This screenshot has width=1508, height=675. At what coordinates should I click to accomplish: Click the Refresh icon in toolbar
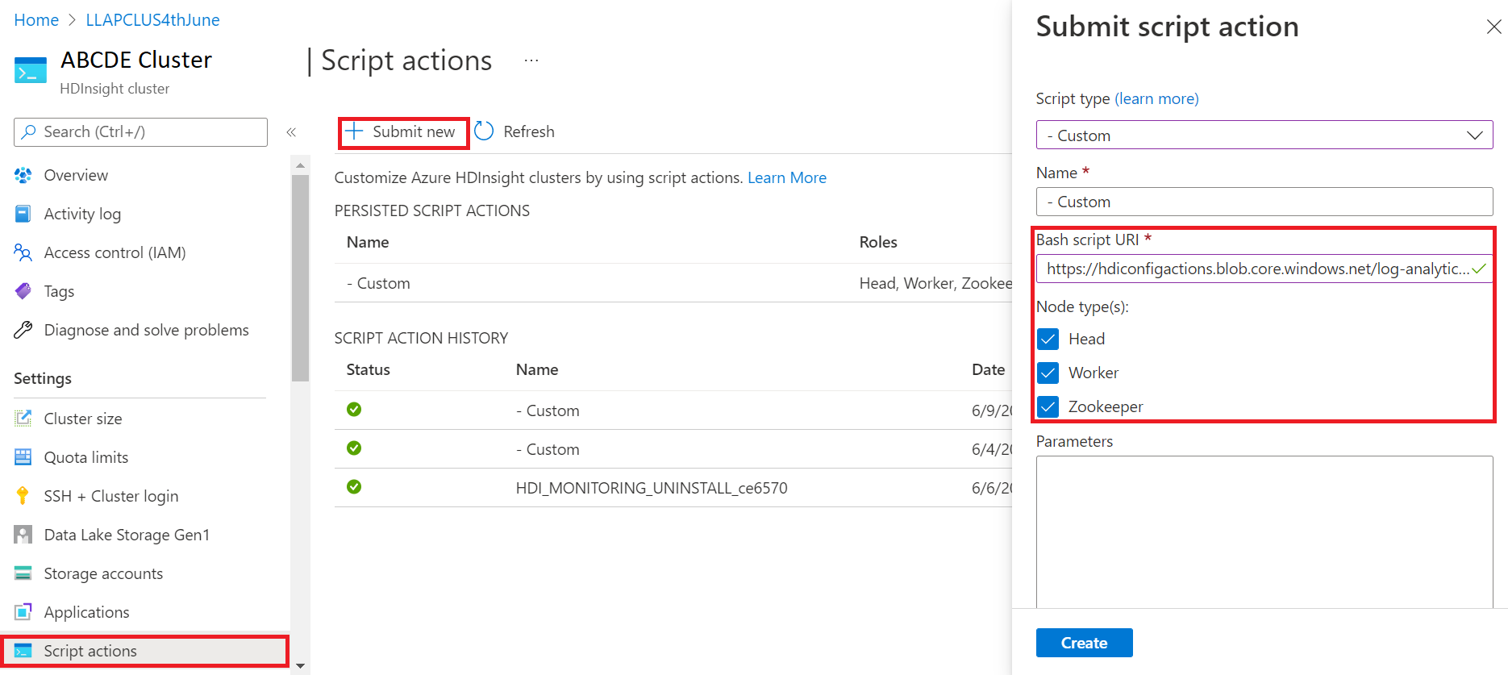coord(484,131)
